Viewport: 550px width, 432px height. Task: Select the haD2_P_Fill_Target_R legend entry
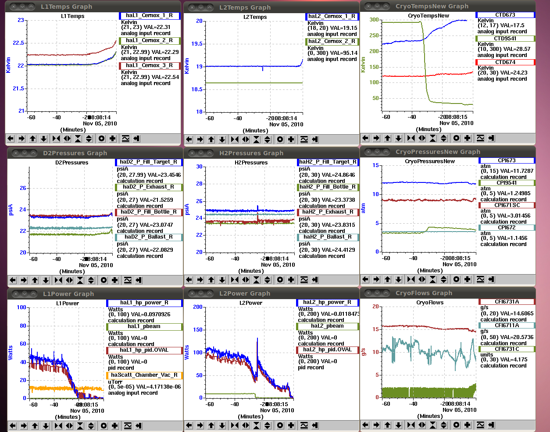149,162
